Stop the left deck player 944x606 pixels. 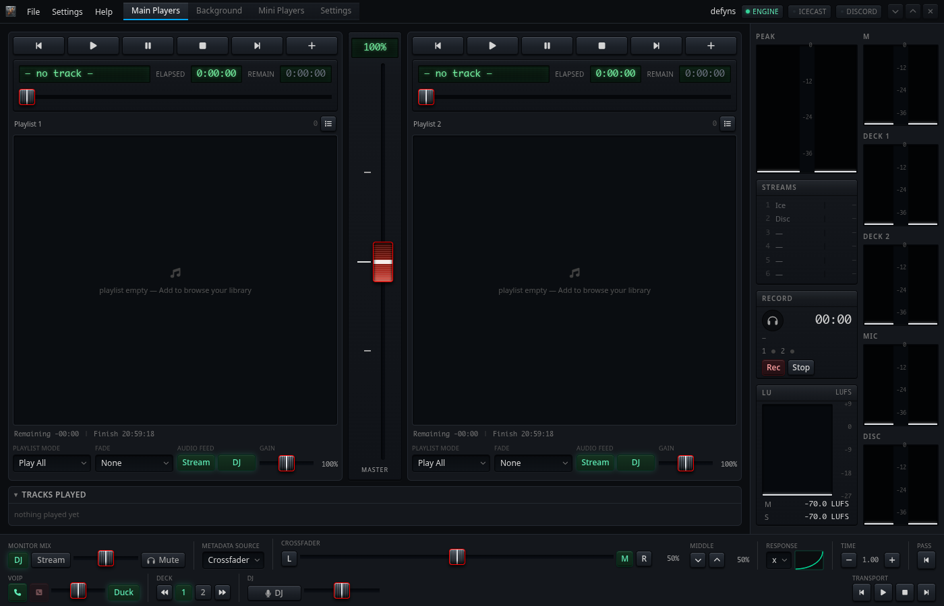(x=202, y=46)
